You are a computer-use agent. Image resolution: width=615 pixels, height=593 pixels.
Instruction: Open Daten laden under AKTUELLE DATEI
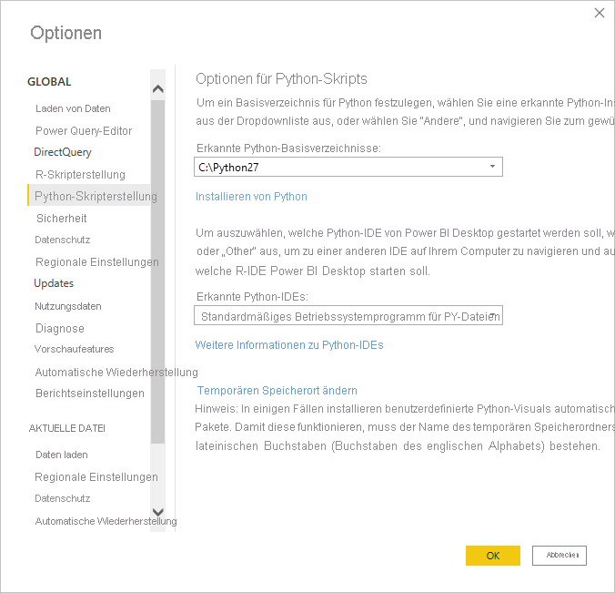pos(62,455)
